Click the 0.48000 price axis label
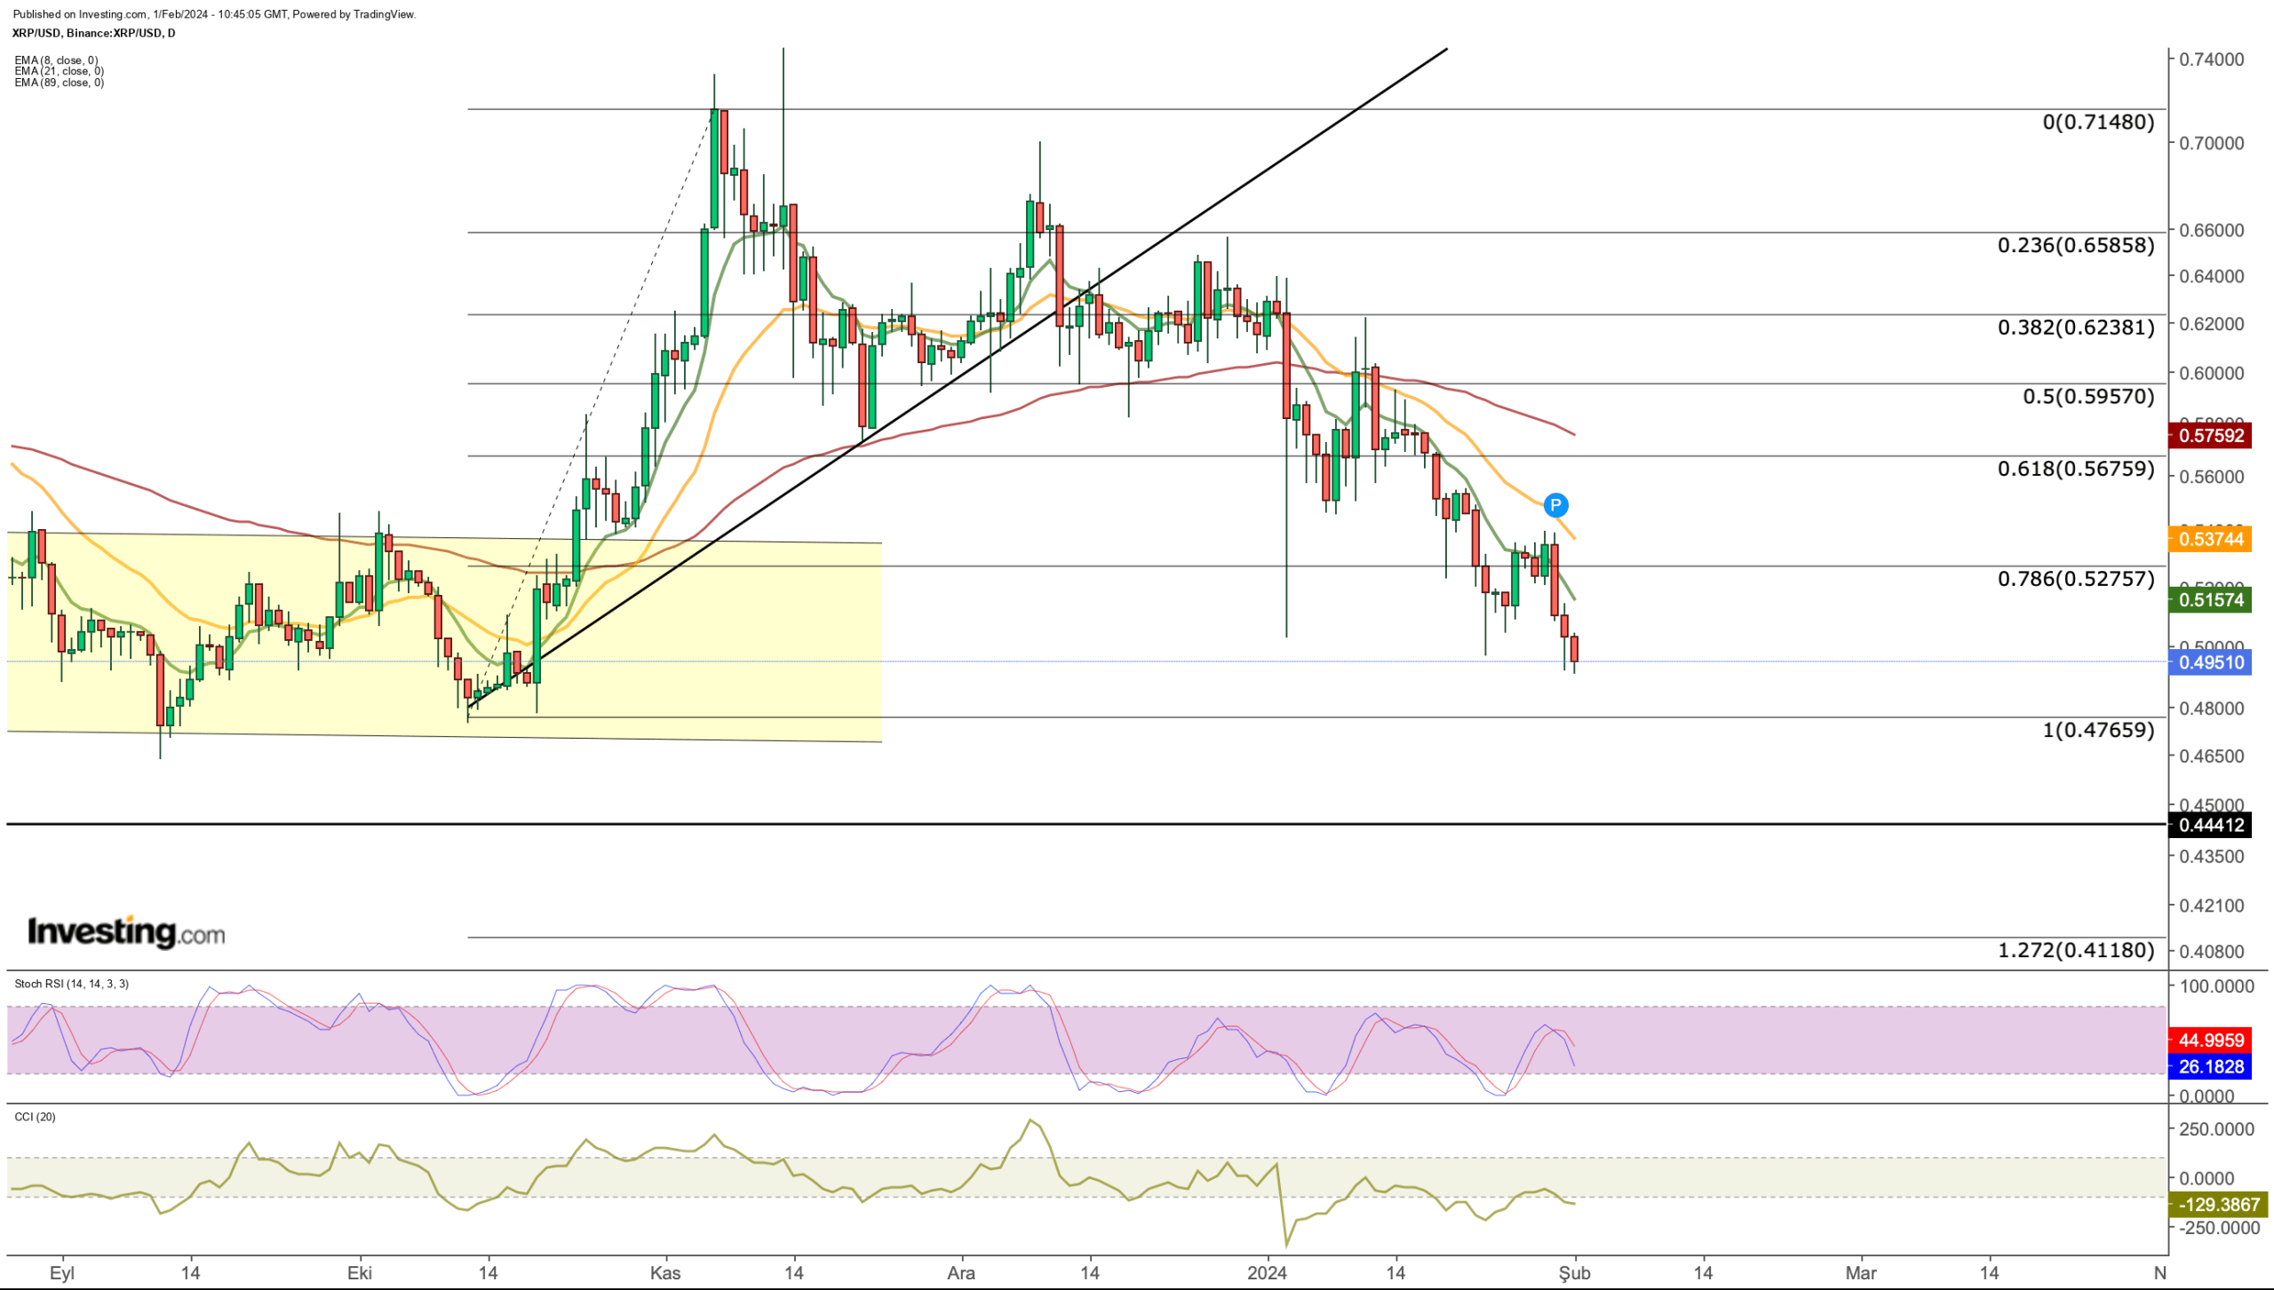 (x=2211, y=708)
